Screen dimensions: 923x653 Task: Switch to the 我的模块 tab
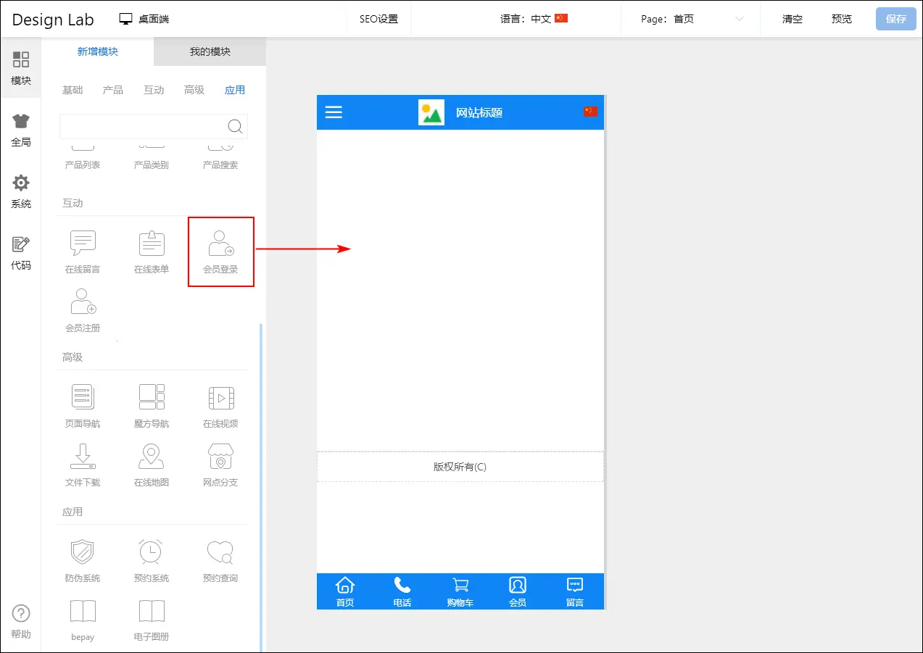(210, 51)
